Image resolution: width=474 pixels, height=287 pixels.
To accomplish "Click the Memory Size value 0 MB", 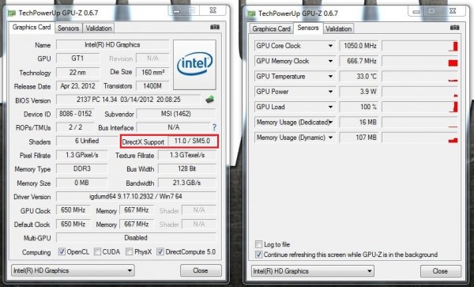I will coord(81,183).
